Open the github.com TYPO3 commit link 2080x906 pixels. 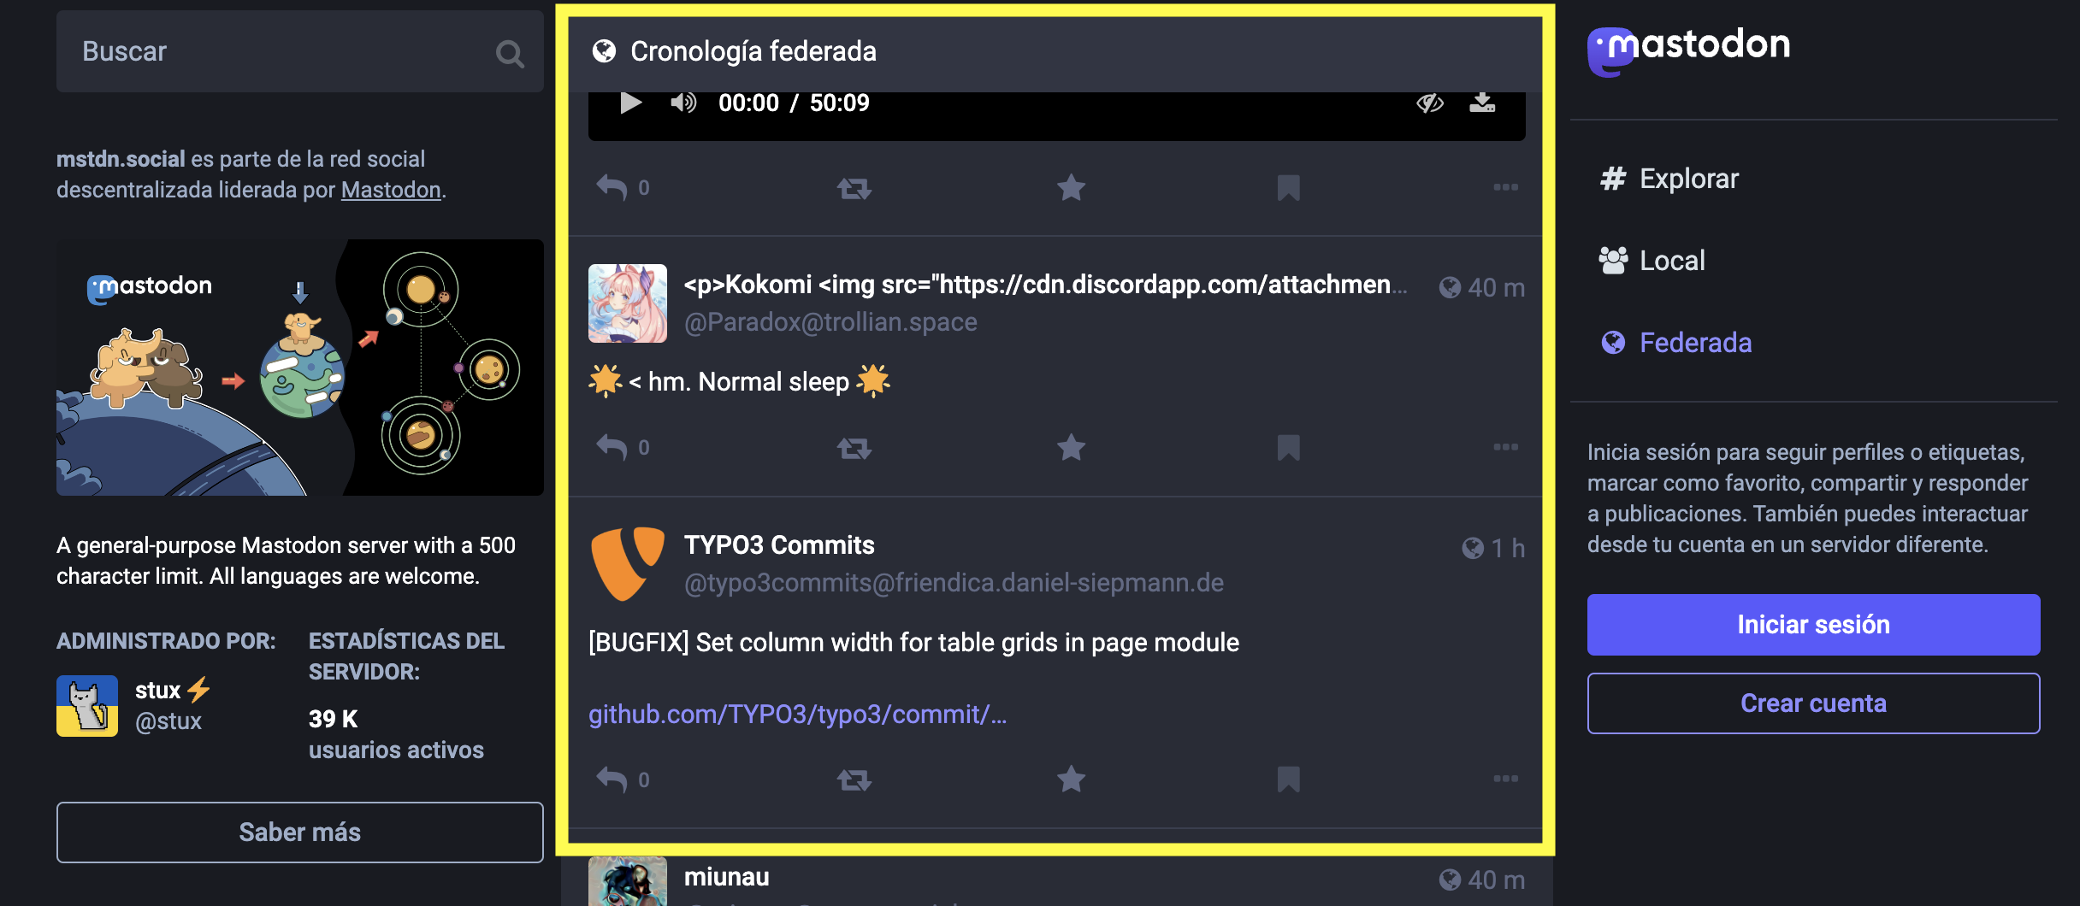pos(797,714)
